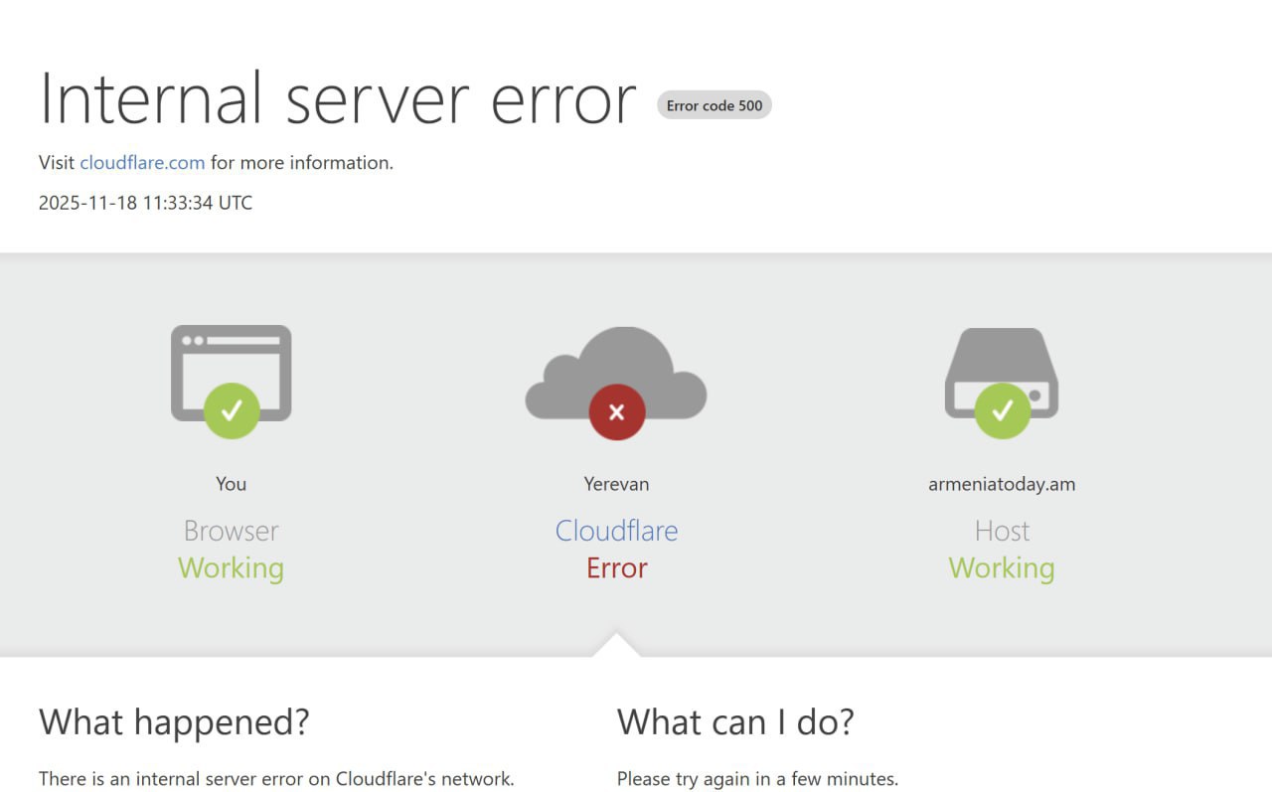The width and height of the screenshot is (1272, 792).
Task: Click the white triangle pointer below Cloudflare Error
Action: point(616,646)
